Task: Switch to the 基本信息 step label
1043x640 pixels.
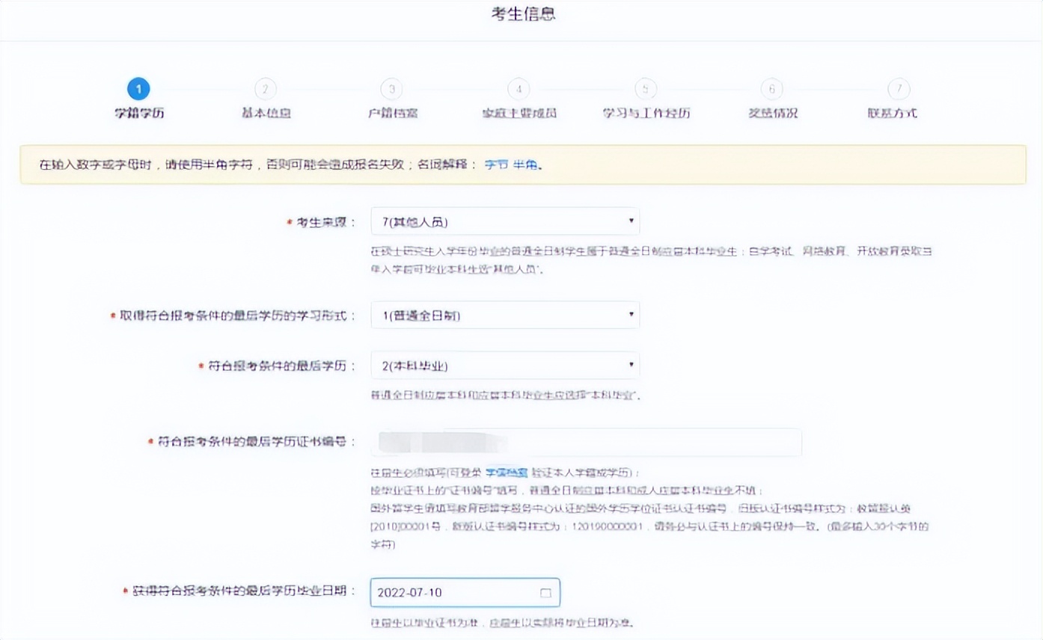Action: 265,112
